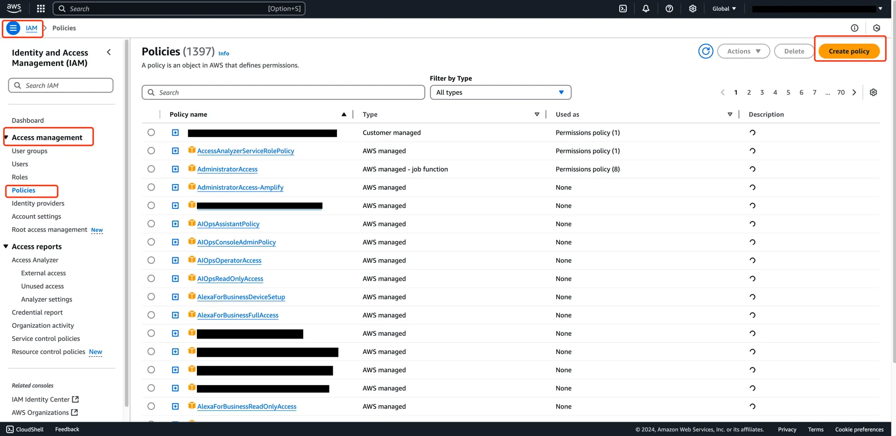Focus the policies search field
Screen dimensions: 896x436
coord(283,92)
